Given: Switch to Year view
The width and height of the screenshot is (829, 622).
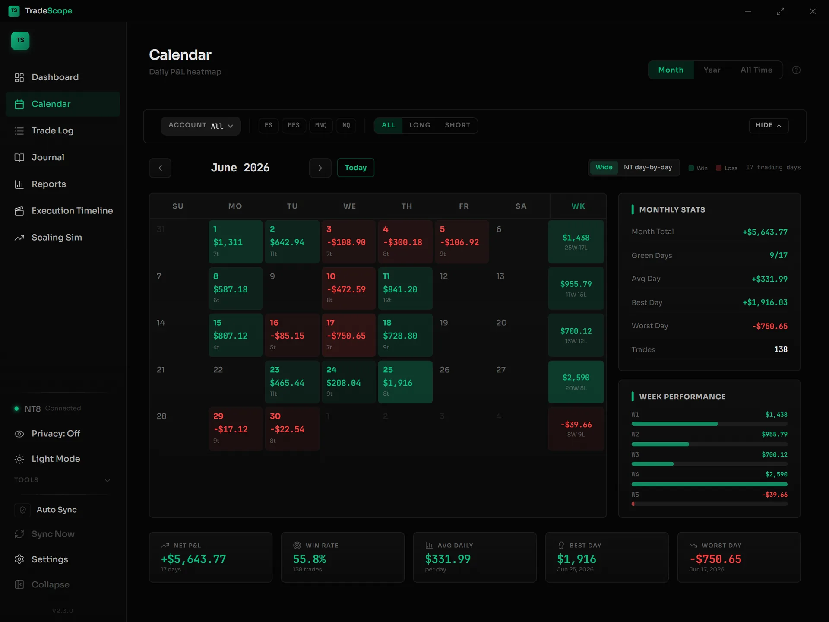Looking at the screenshot, I should coord(712,70).
